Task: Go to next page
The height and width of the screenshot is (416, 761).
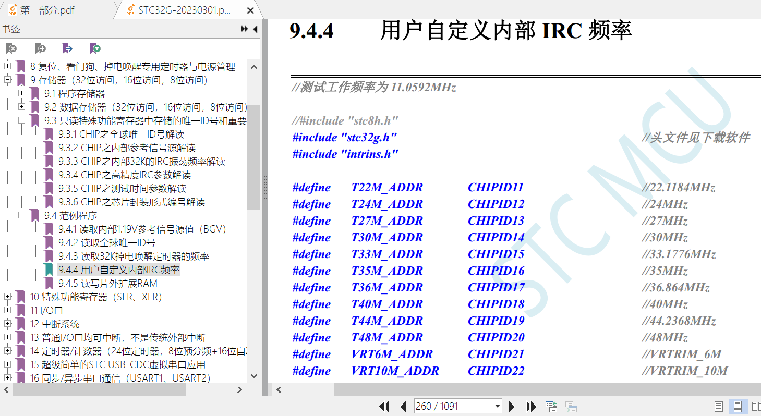Action: coord(512,407)
